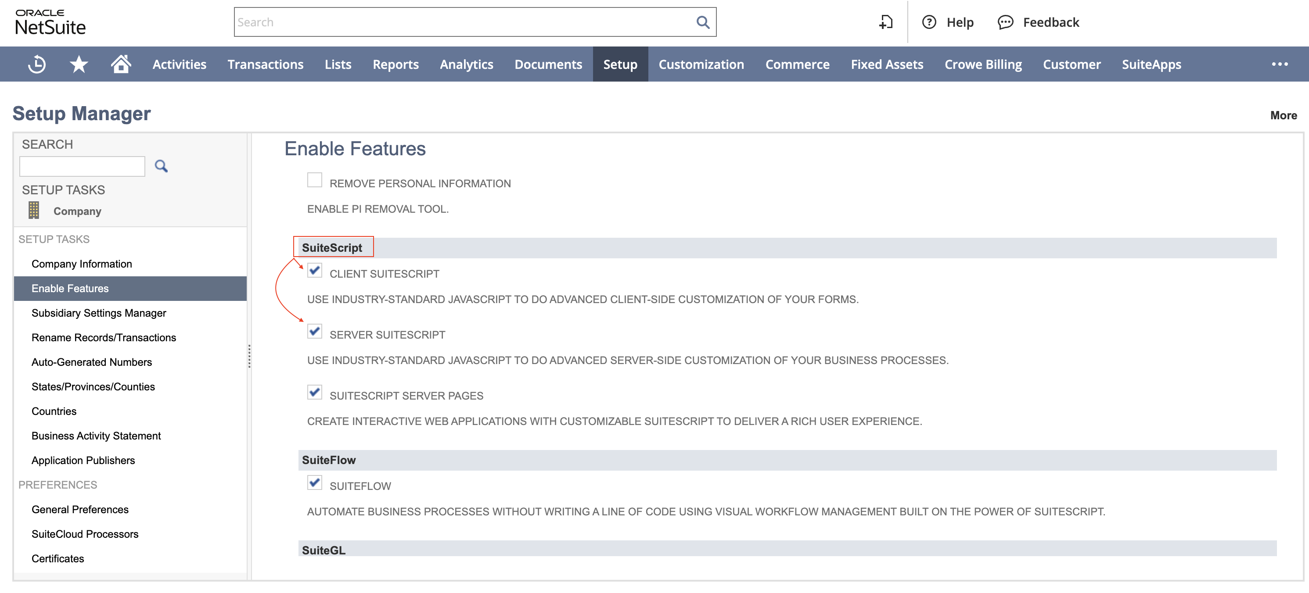
Task: Open the navigation overflow ellipsis menu
Action: 1280,64
